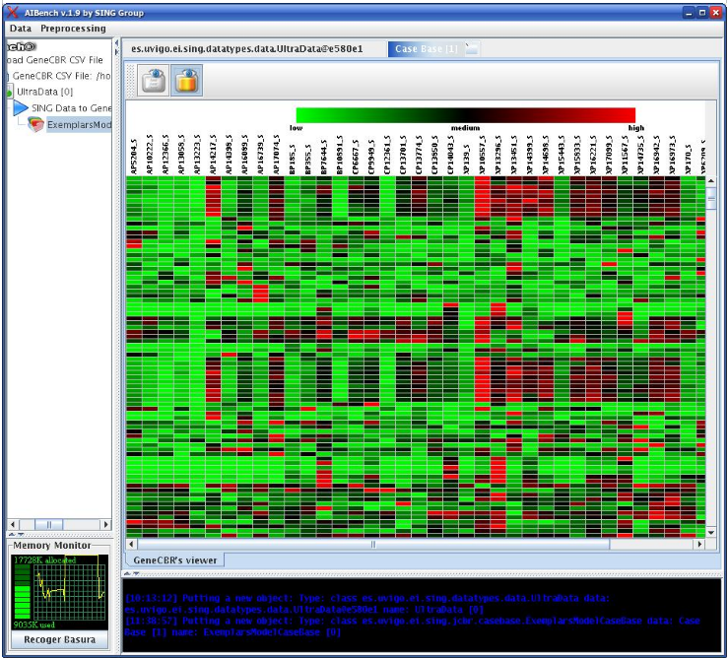Click the low-to-high color gradient legend
Image resolution: width=728 pixels, height=658 pixels.
coord(466,115)
